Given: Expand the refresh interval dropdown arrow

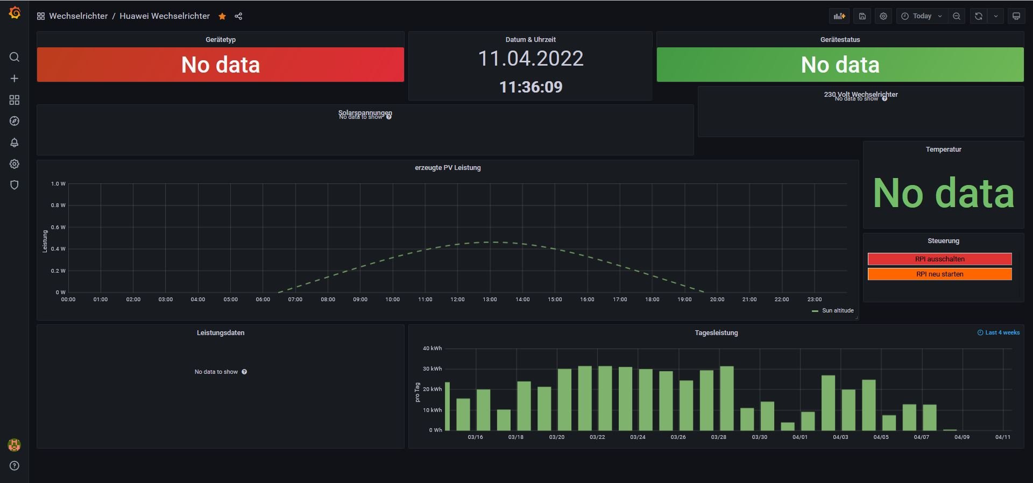Looking at the screenshot, I should tap(996, 16).
